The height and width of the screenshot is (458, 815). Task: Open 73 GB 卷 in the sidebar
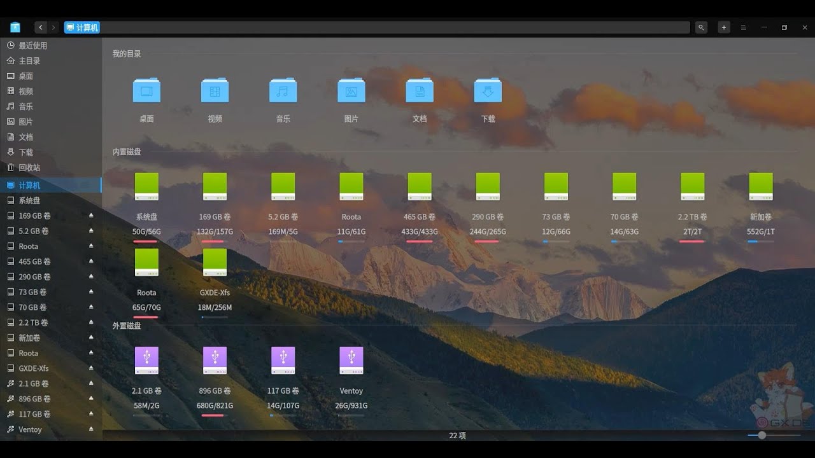[51, 292]
